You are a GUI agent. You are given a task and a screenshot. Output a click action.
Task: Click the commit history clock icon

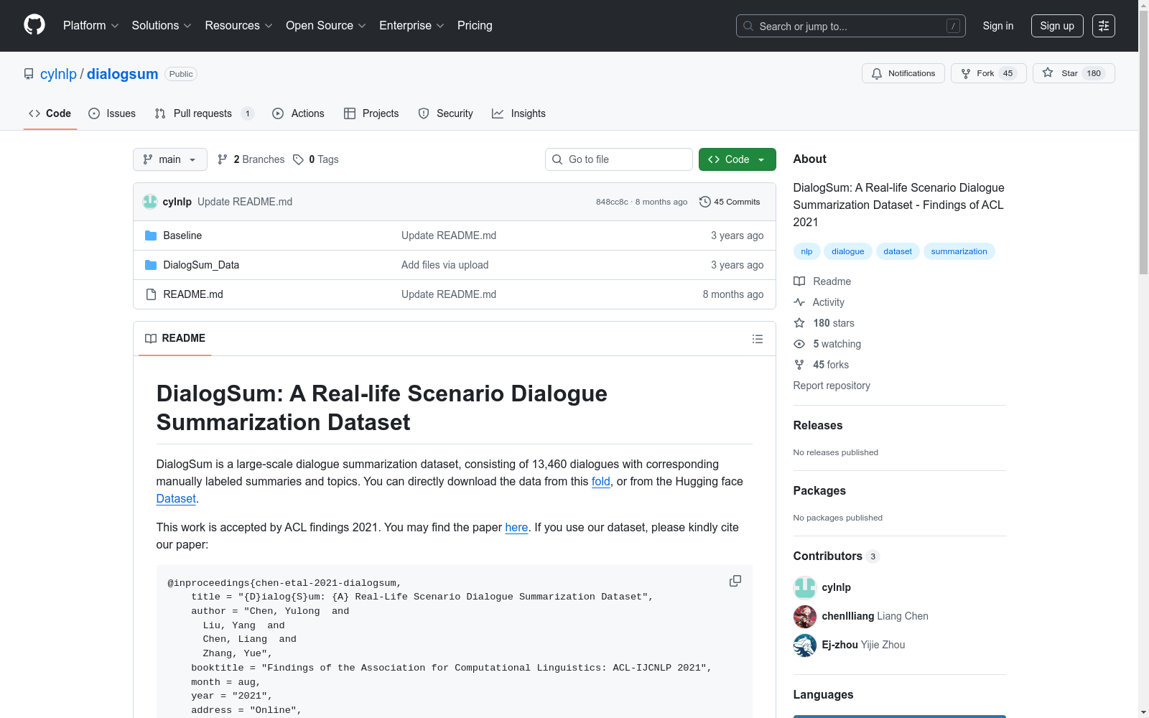[x=705, y=202]
